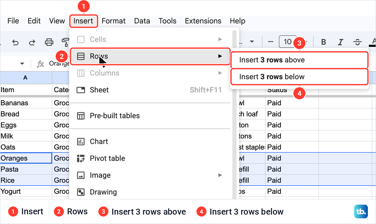The width and height of the screenshot is (376, 224).
Task: Click the Print icon
Action: click(49, 42)
